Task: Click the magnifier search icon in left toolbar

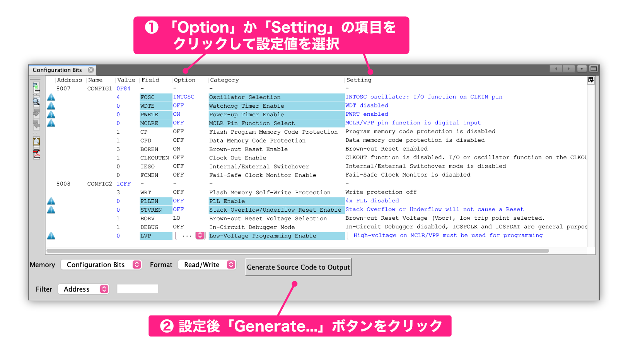Action: 36,102
